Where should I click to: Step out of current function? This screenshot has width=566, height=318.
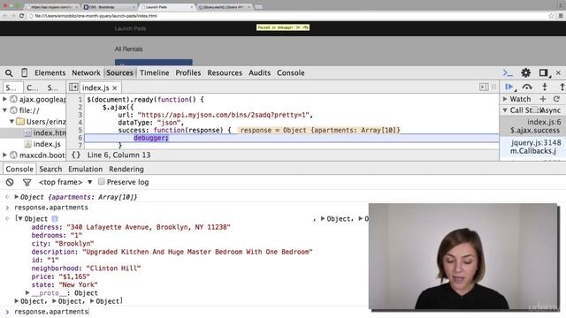562,87
